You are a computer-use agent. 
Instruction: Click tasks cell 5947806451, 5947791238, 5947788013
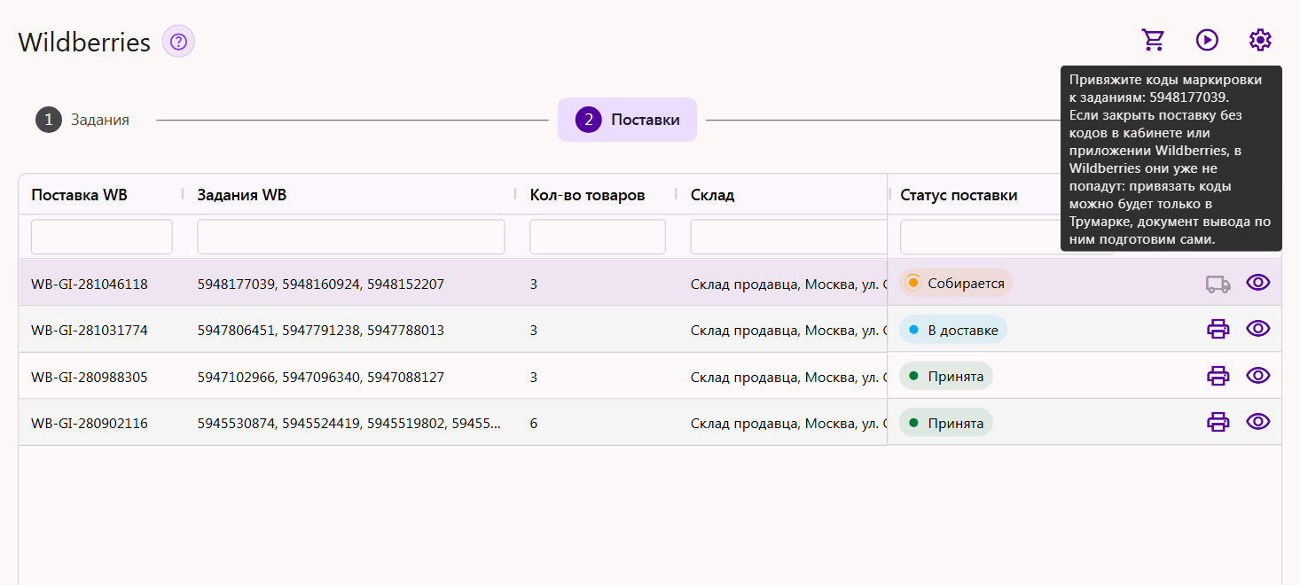pos(320,330)
